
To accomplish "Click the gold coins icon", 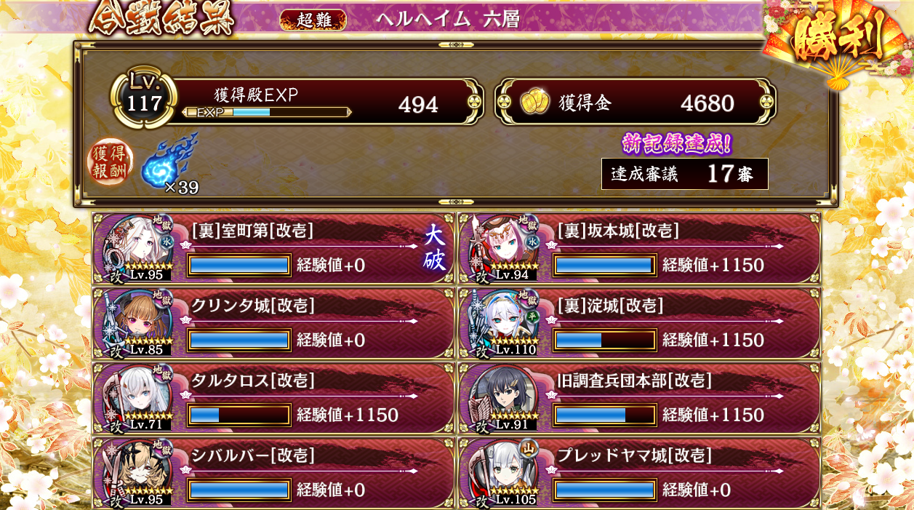I will click(534, 103).
